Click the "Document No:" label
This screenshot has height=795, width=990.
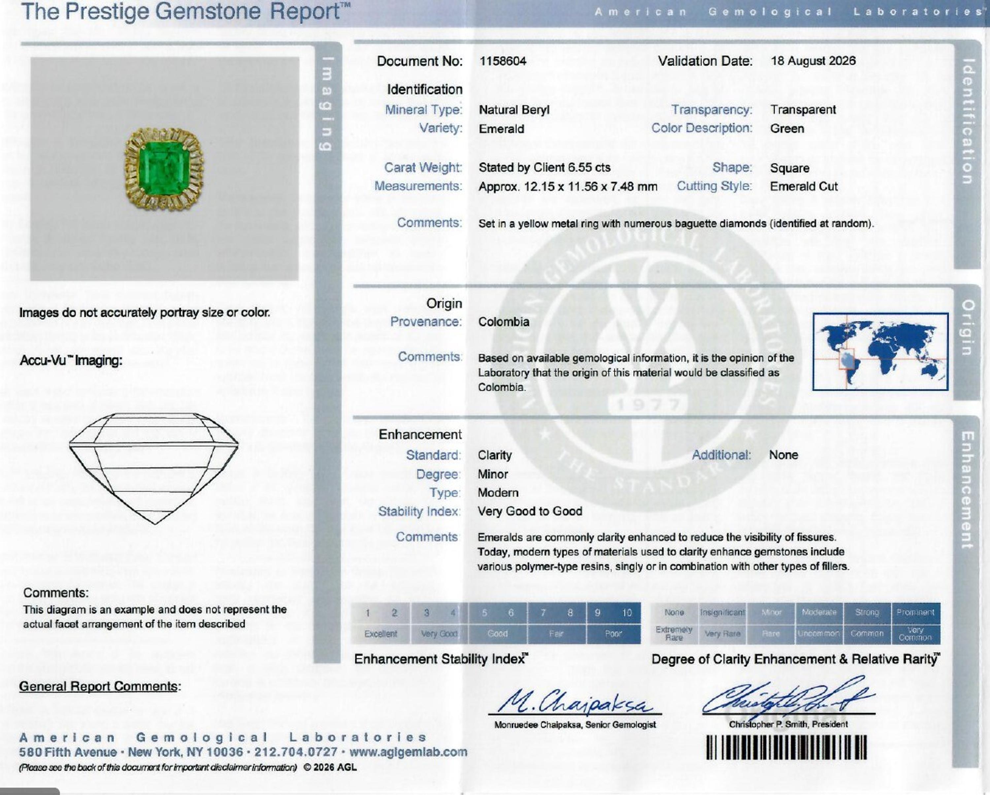(420, 61)
